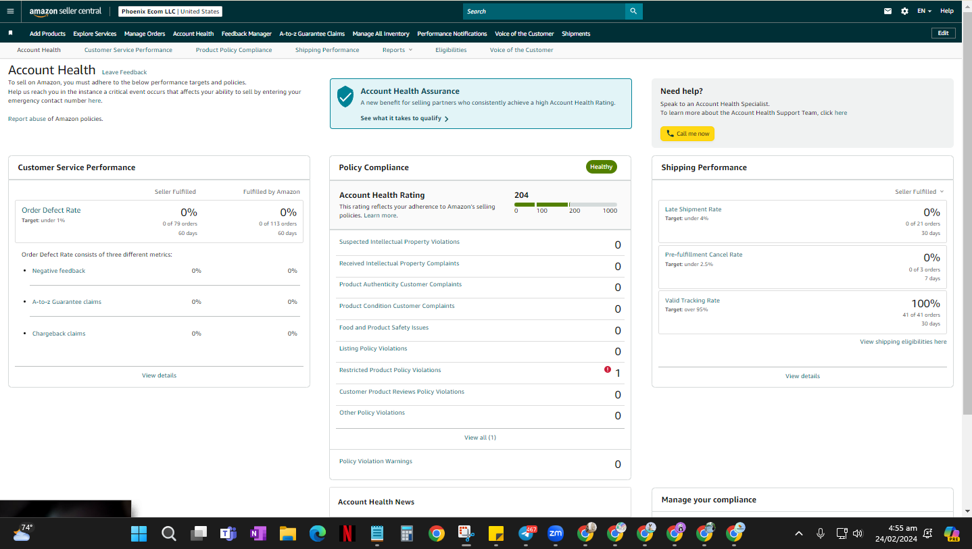
Task: Switch to the Shipping Performance tab
Action: coord(327,50)
